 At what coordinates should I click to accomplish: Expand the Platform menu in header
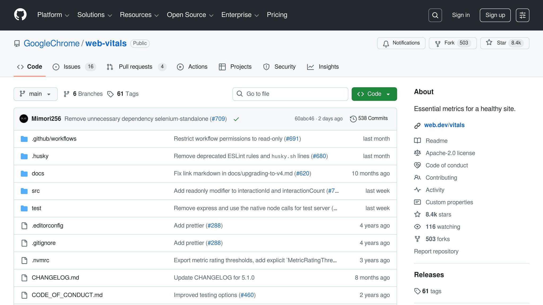point(53,15)
